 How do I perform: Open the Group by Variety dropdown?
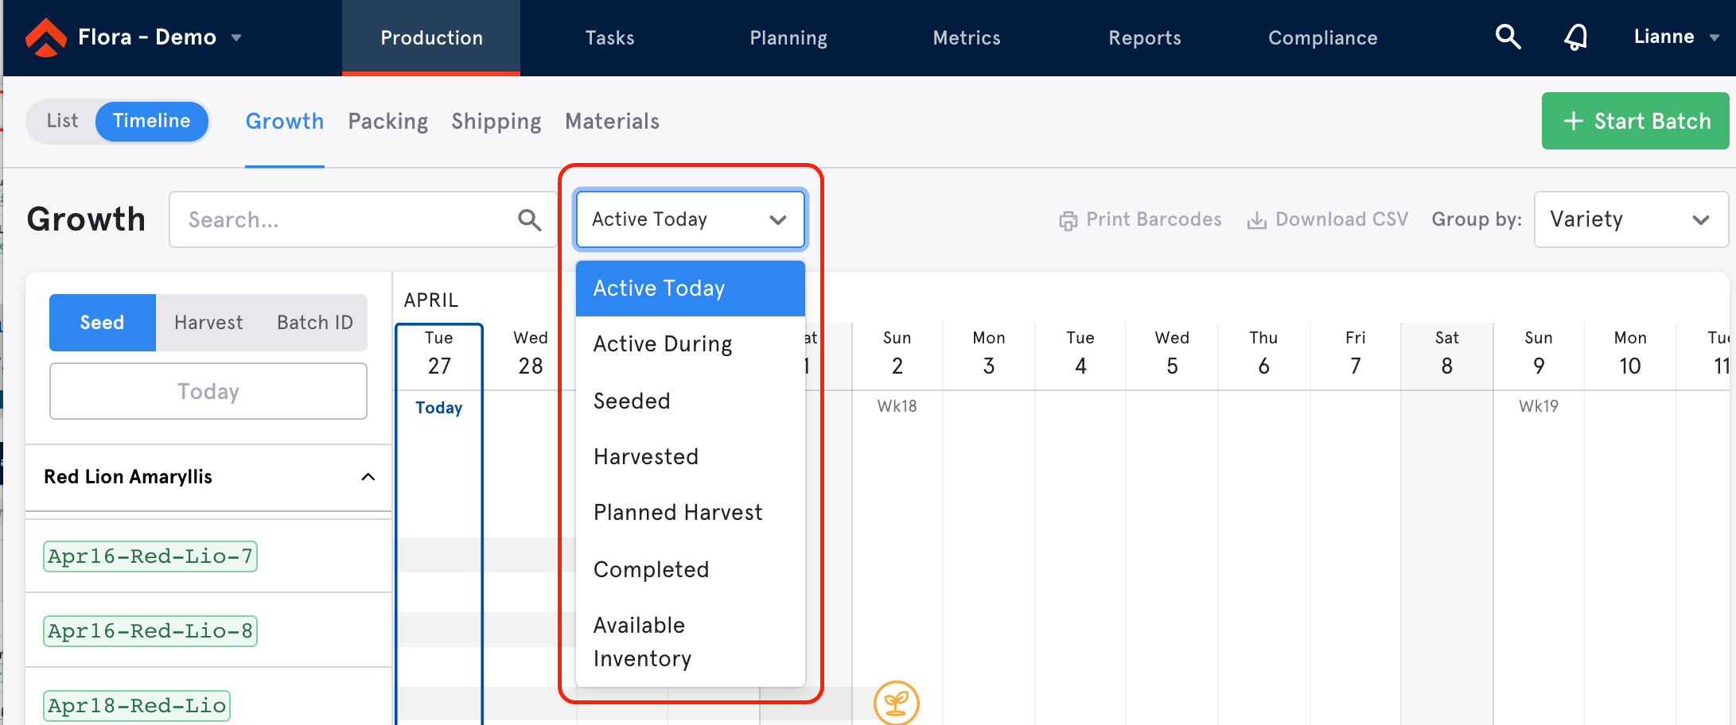[1631, 219]
